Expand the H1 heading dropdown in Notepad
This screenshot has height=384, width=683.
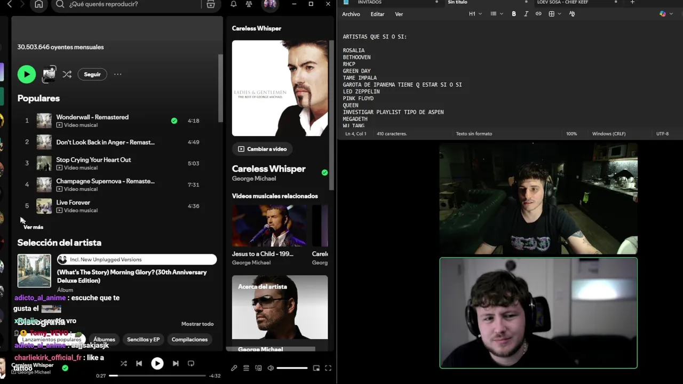(475, 14)
